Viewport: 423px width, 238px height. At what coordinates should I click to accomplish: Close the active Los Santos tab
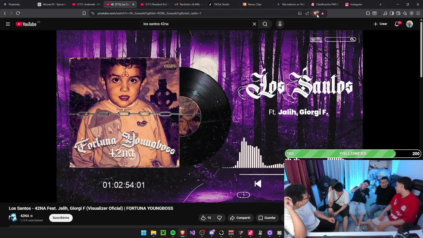[x=133, y=4]
